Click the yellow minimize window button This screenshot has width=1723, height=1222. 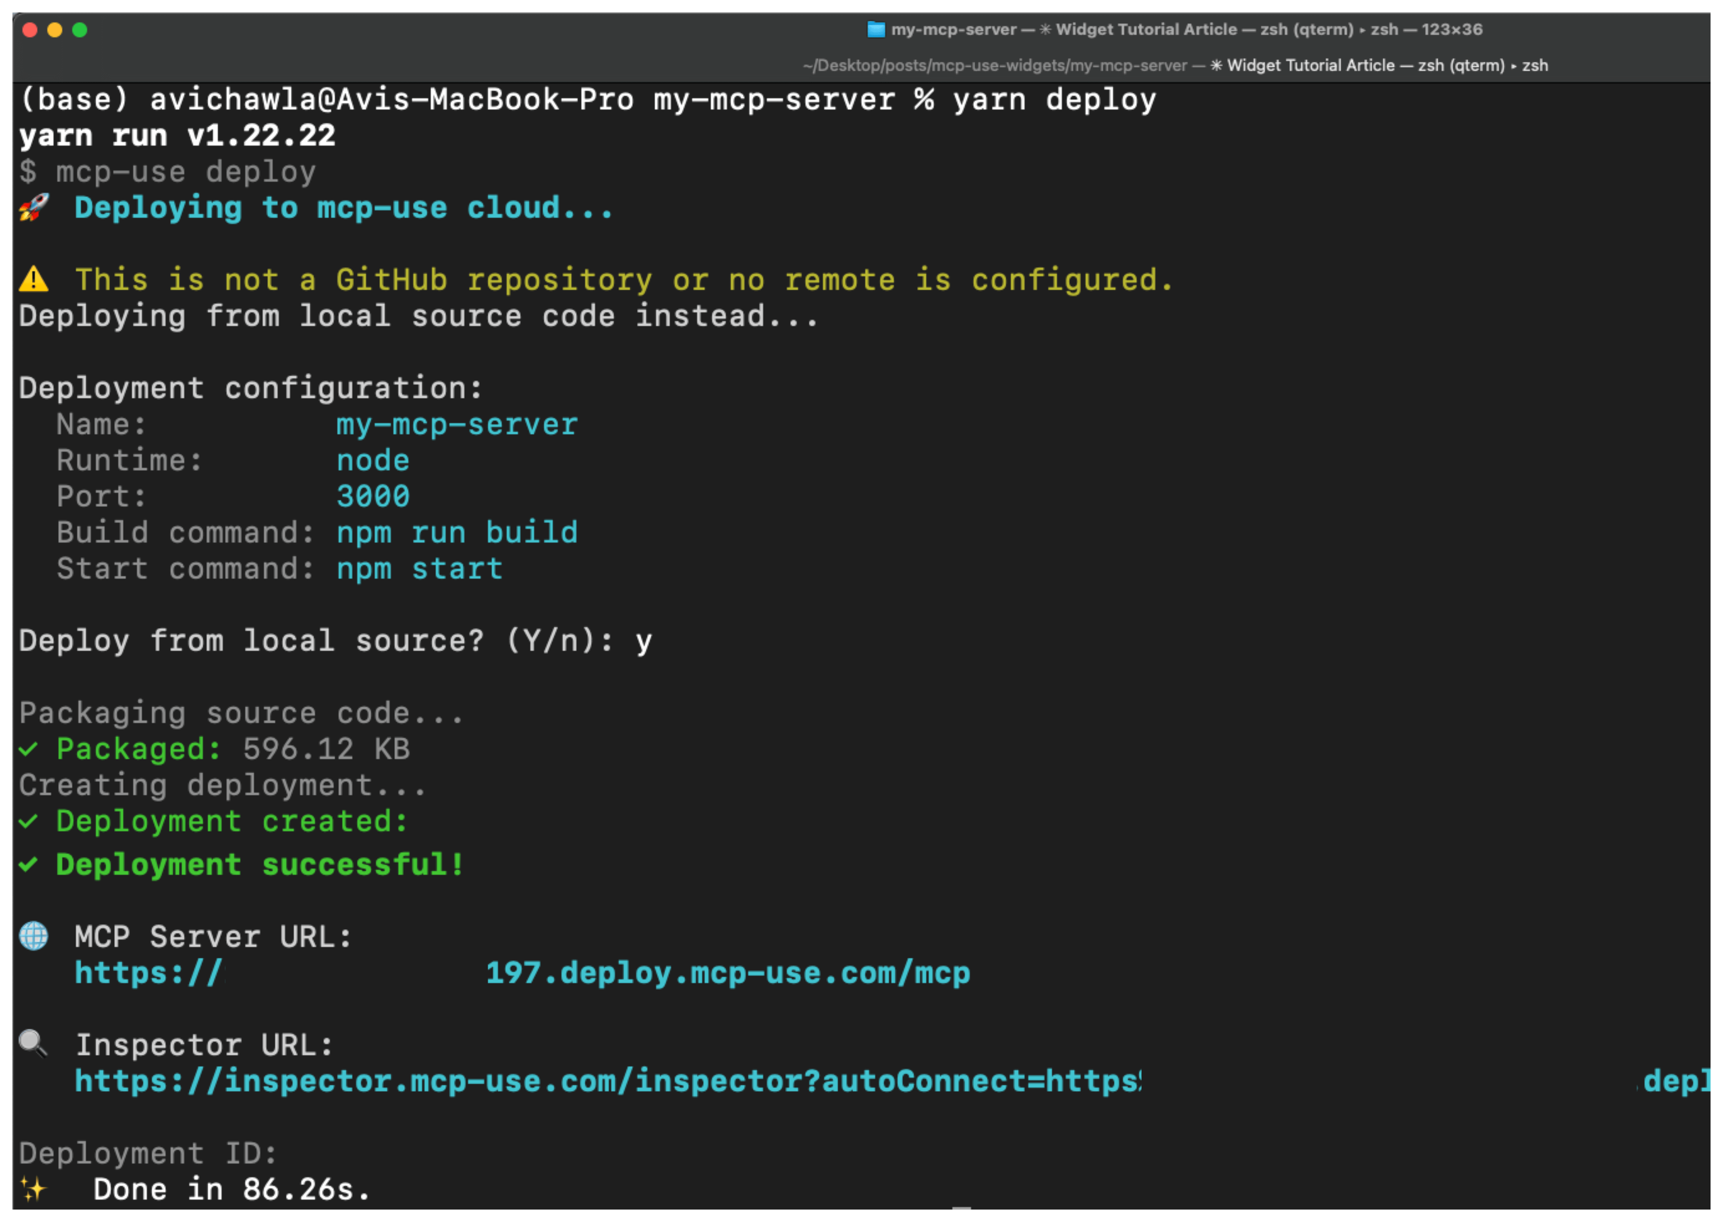tap(55, 30)
